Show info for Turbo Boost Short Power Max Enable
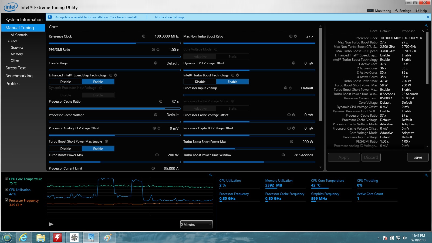This screenshot has width=432, height=243. 106,141
